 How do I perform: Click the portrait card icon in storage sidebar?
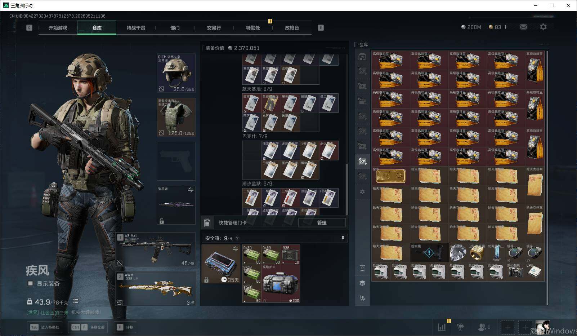(x=362, y=268)
